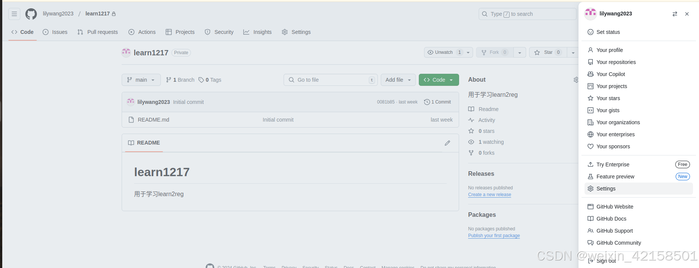The width and height of the screenshot is (699, 268).
Task: Open the Initial commit message link
Action: [188, 102]
